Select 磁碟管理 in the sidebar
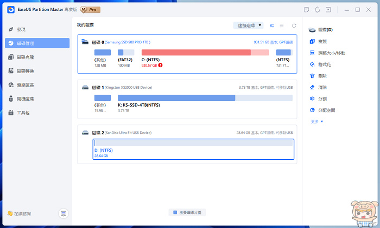The height and width of the screenshot is (228, 380). [x=37, y=43]
